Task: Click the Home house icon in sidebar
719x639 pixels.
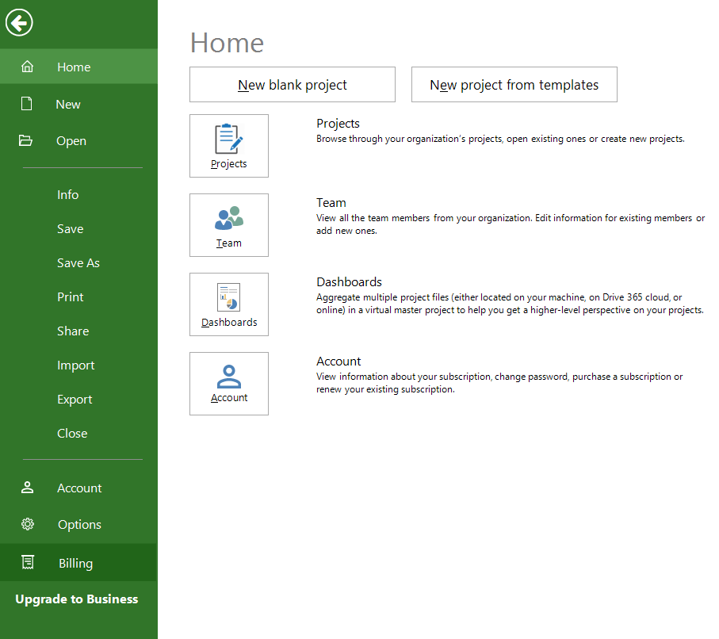Action: [28, 67]
